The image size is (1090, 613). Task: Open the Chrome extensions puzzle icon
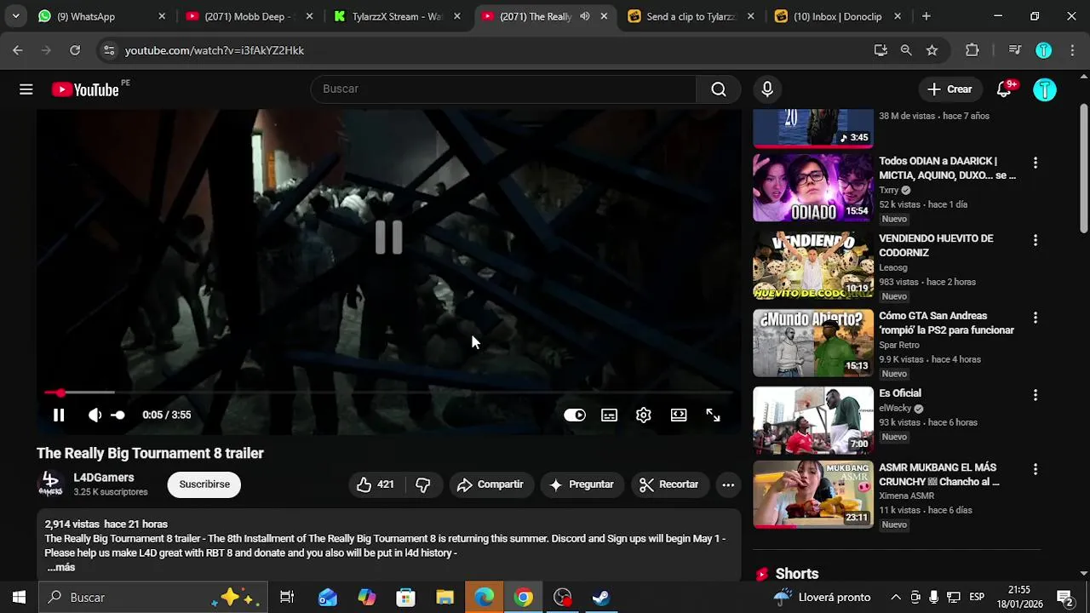[972, 50]
